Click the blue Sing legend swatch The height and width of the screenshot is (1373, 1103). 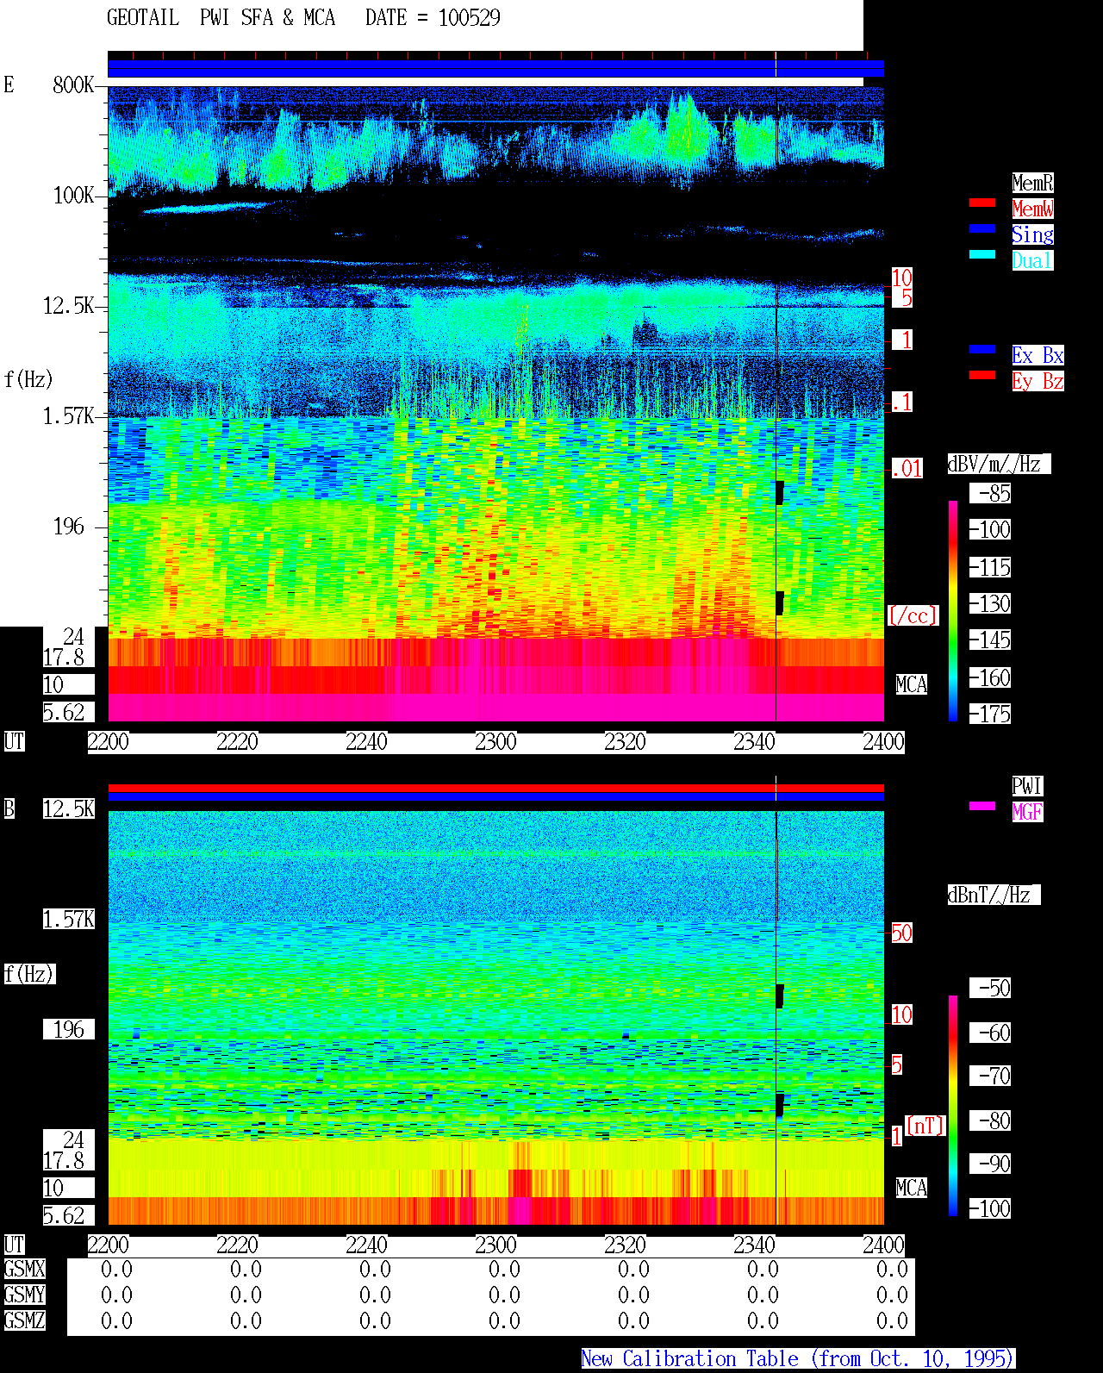[x=982, y=228]
